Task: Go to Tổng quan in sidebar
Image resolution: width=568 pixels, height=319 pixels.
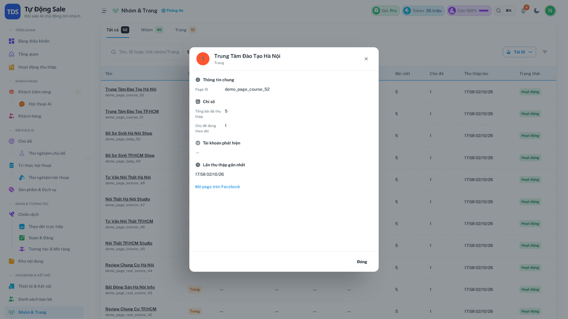Action: tap(44, 54)
